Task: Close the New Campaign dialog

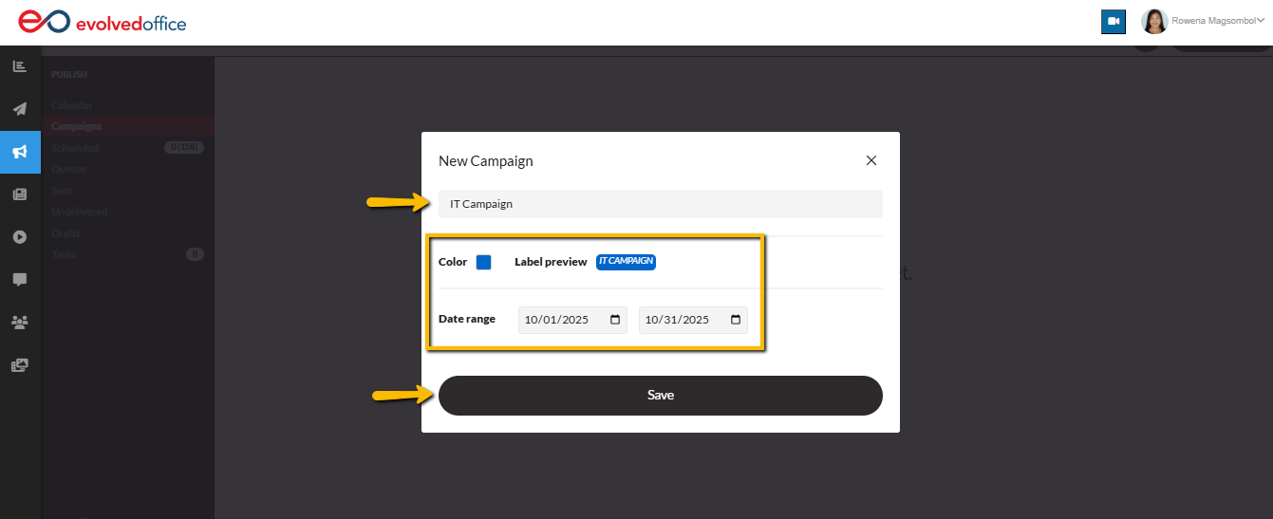Action: pyautogui.click(x=871, y=160)
